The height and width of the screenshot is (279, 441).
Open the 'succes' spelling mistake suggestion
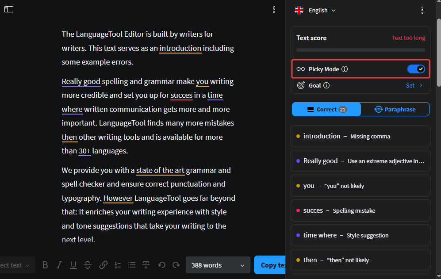(x=360, y=210)
